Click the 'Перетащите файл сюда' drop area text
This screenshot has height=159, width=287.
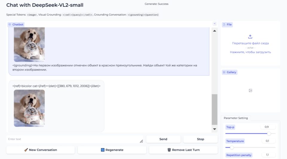point(251,43)
